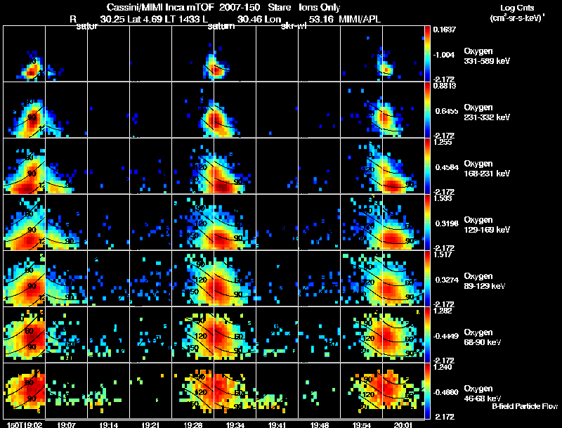Screen dimensions: 562x428
Task: Click the '150T19:02' time axis label
Action: 24,424
